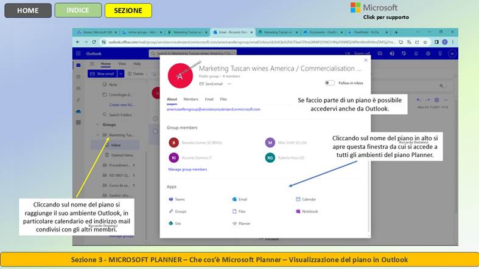Click the INDICE navigation button
The width and height of the screenshot is (479, 269).
(77, 10)
